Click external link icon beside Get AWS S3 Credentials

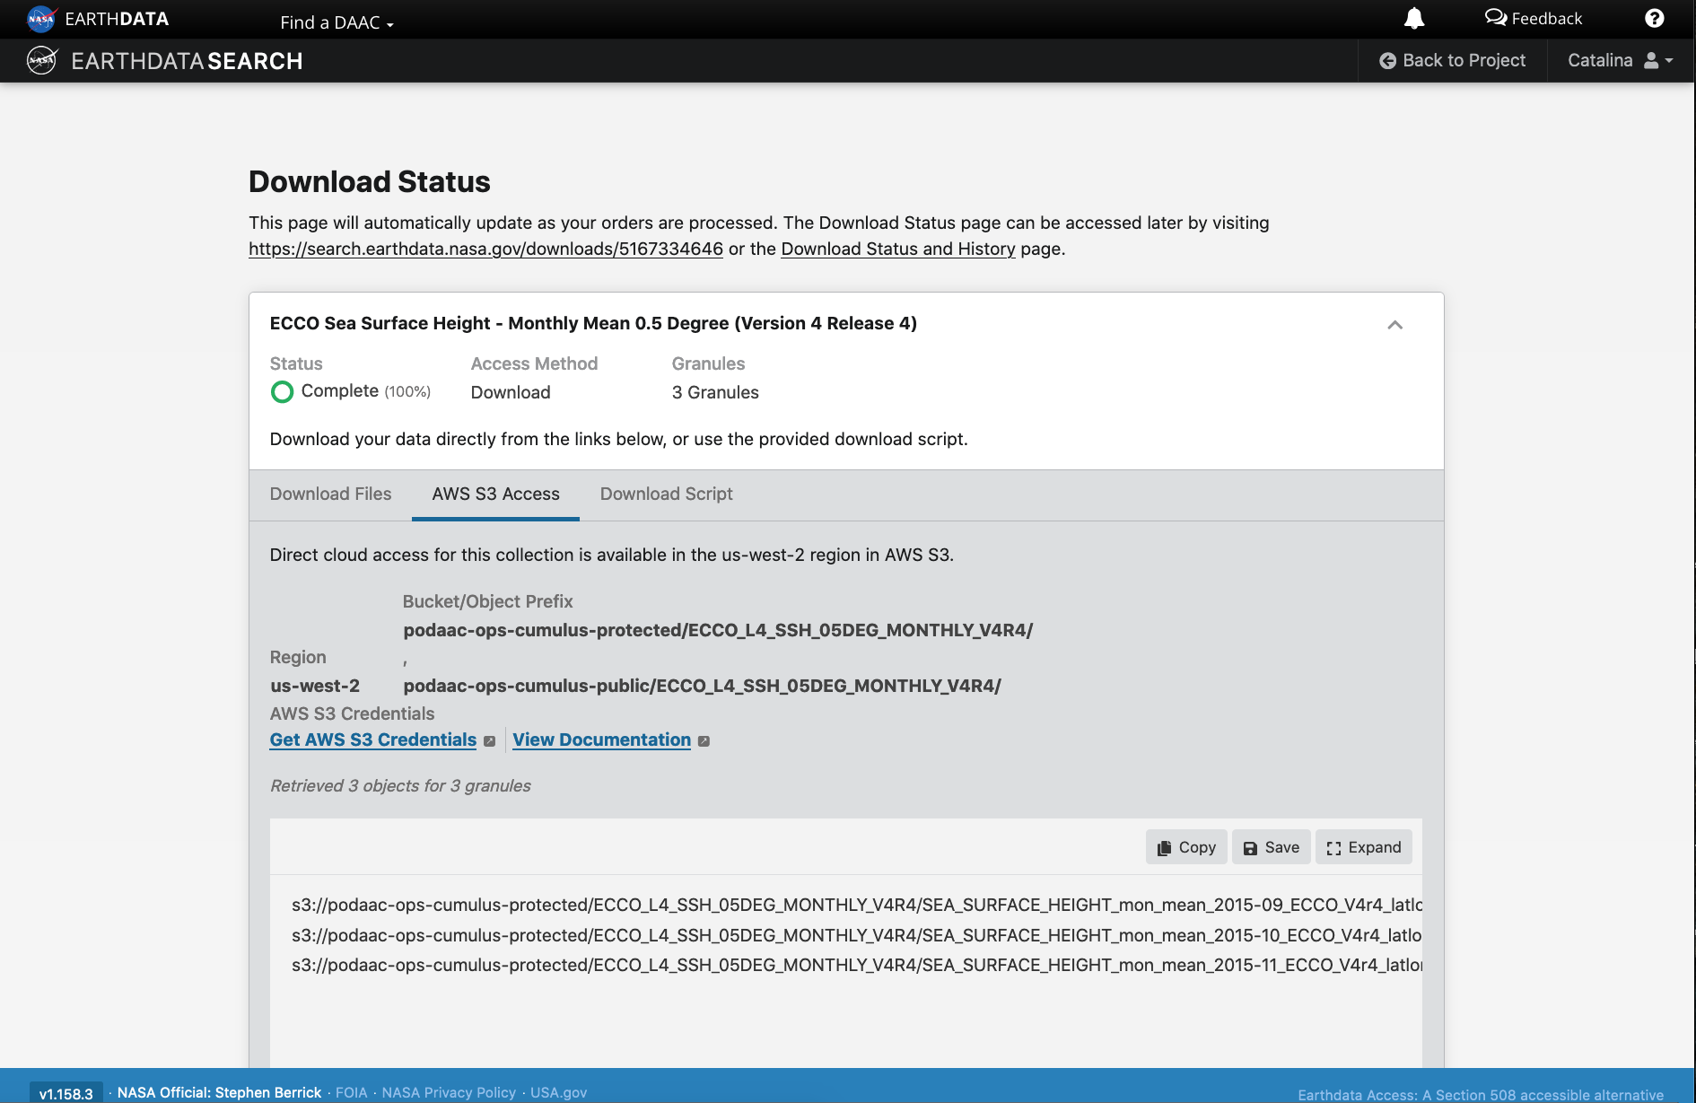coord(489,741)
